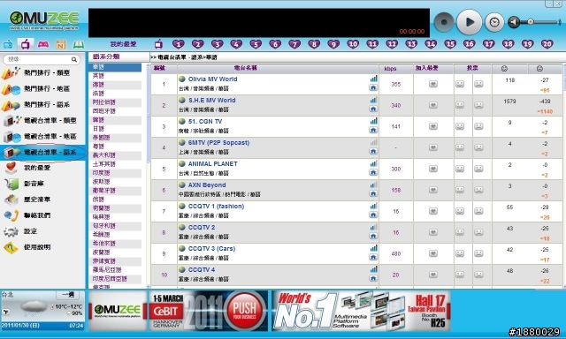Vote sad face for AXN Beyond

click(x=478, y=190)
